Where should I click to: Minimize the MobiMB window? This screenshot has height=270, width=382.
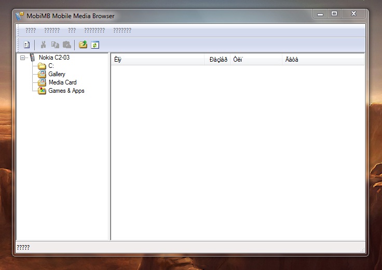pyautogui.click(x=320, y=14)
